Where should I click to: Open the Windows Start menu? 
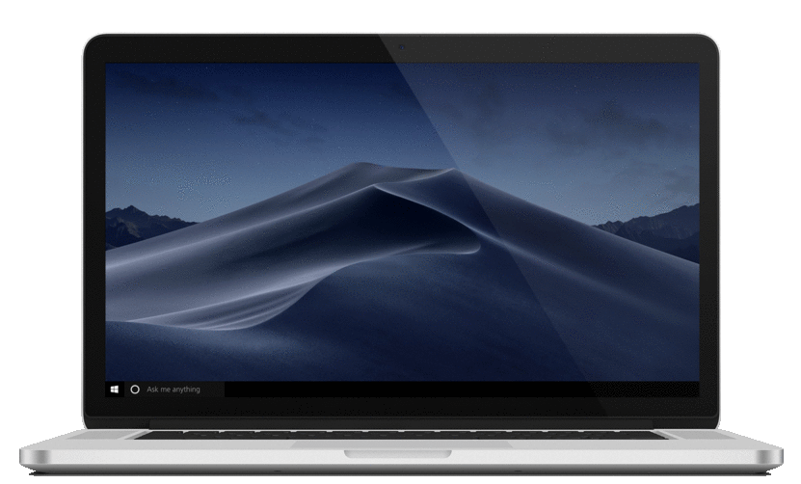115,390
